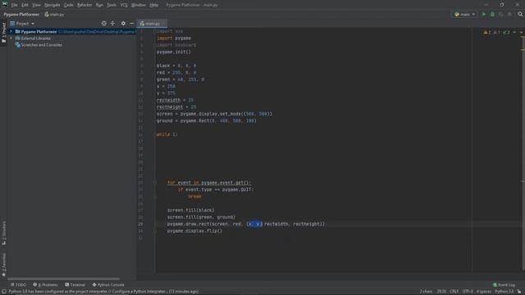Viewport: 525px width, 295px height.
Task: Select Pygame Platformer root in project tree
Action: coord(71,31)
